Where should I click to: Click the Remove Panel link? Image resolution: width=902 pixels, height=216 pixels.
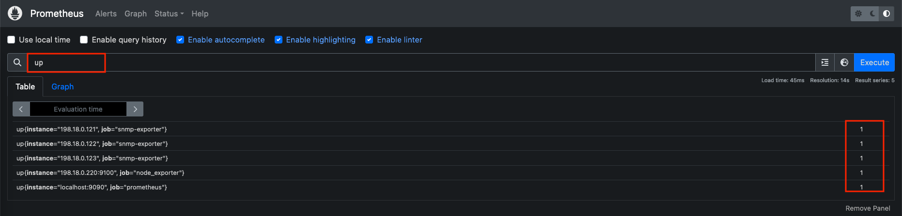868,208
